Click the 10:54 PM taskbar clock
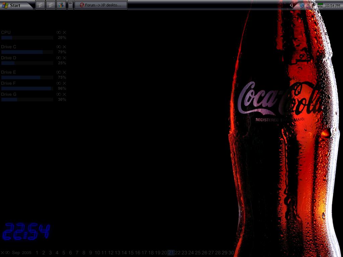The width and height of the screenshot is (343, 257). point(333,6)
